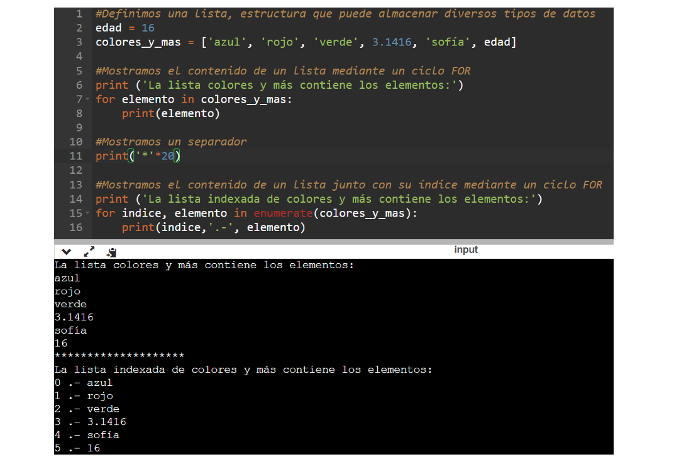Click the empty line 12 in editor
The image size is (674, 464).
314,171
